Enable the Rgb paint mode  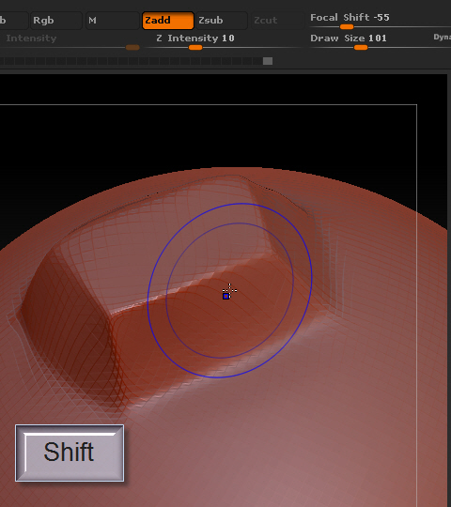(55, 21)
